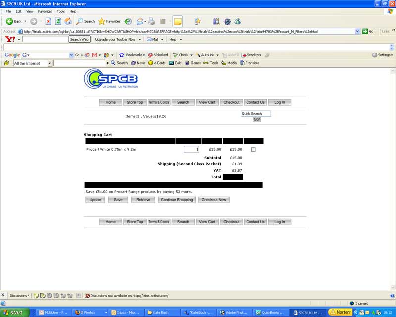The image size is (396, 317).
Task: Open the Favorites star in toolbar
Action: pyautogui.click(x=101, y=21)
